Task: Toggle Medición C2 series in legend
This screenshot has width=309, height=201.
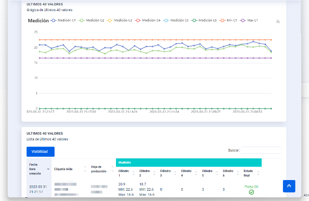Action: 91,20
